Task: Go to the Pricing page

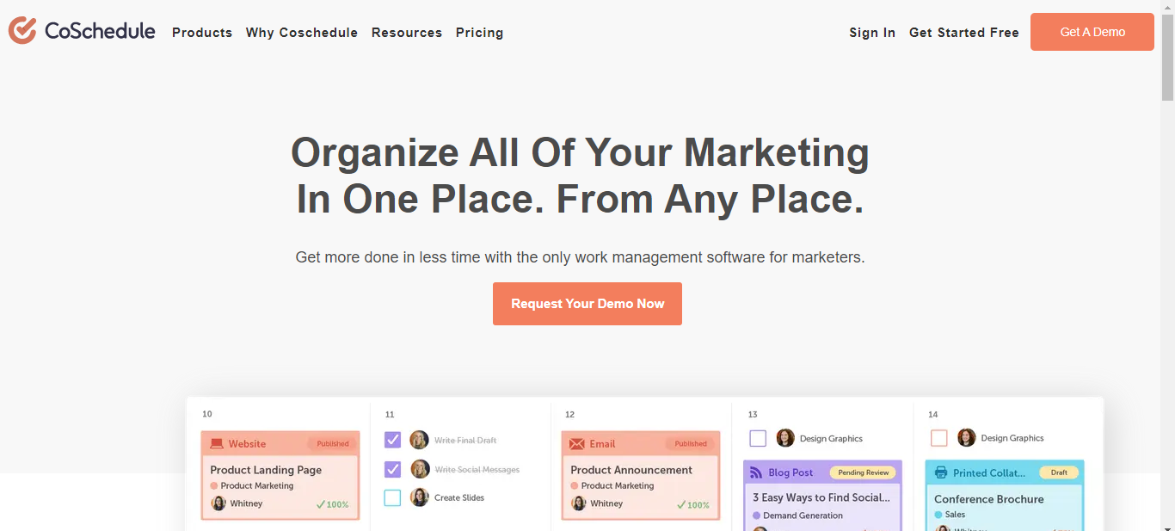Action: [479, 33]
